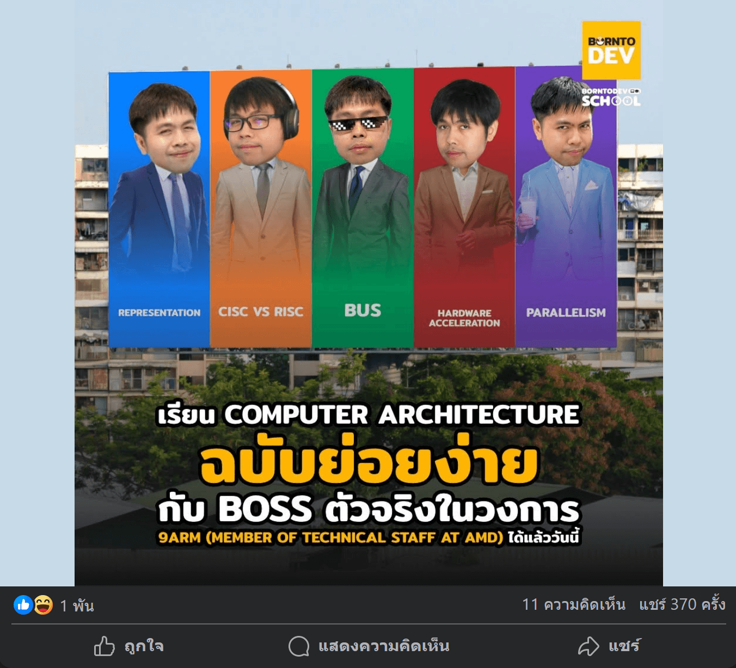Viewport: 736px width, 668px height.
Task: Click the BorntoDev School logo text
Action: click(x=611, y=97)
